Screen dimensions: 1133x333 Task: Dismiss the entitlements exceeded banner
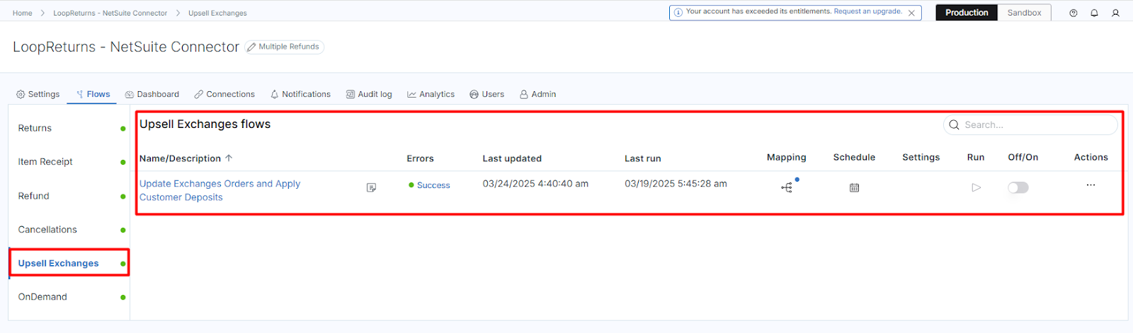coord(911,13)
